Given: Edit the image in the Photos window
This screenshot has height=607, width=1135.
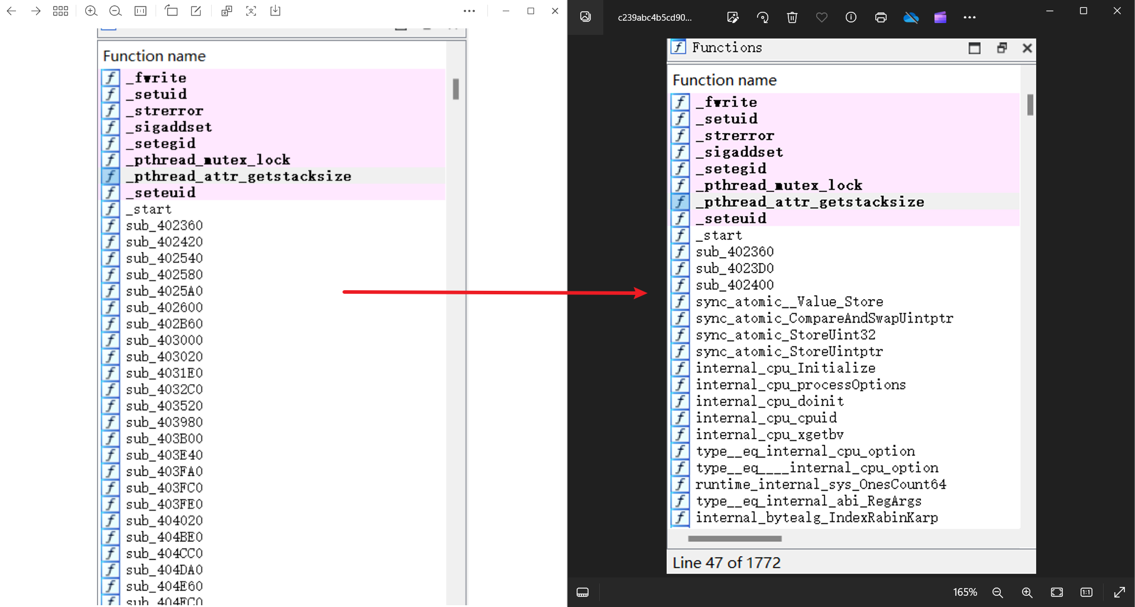Looking at the screenshot, I should [x=733, y=17].
